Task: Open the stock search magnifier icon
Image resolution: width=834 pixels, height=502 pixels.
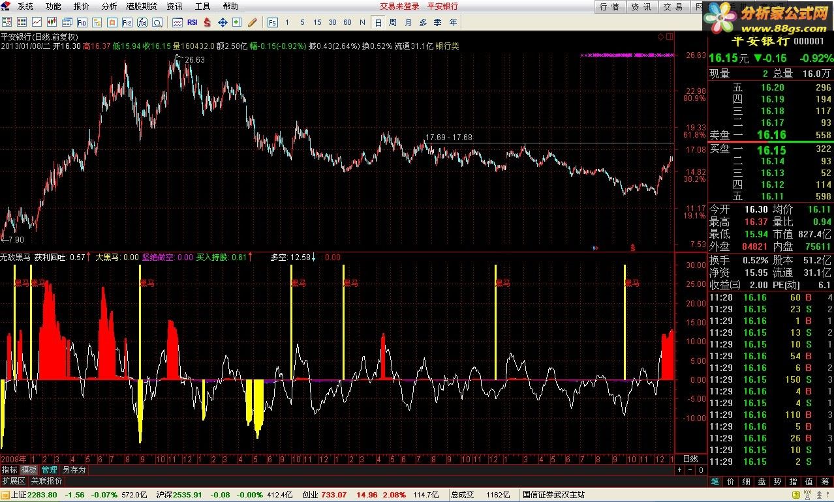Action: tap(157, 22)
